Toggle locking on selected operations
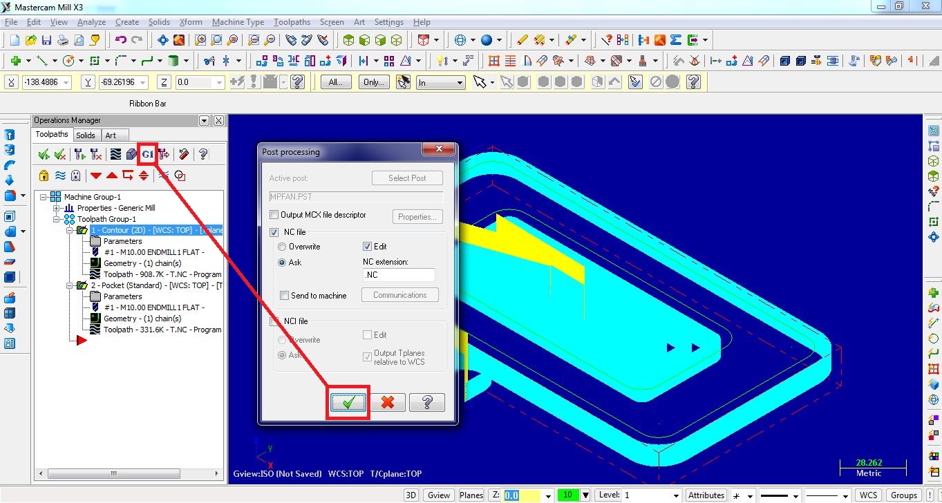This screenshot has height=503, width=942. pos(44,175)
